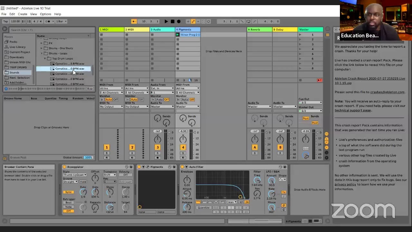
Task: Open the Downloads place in browser
Action: [16, 57]
